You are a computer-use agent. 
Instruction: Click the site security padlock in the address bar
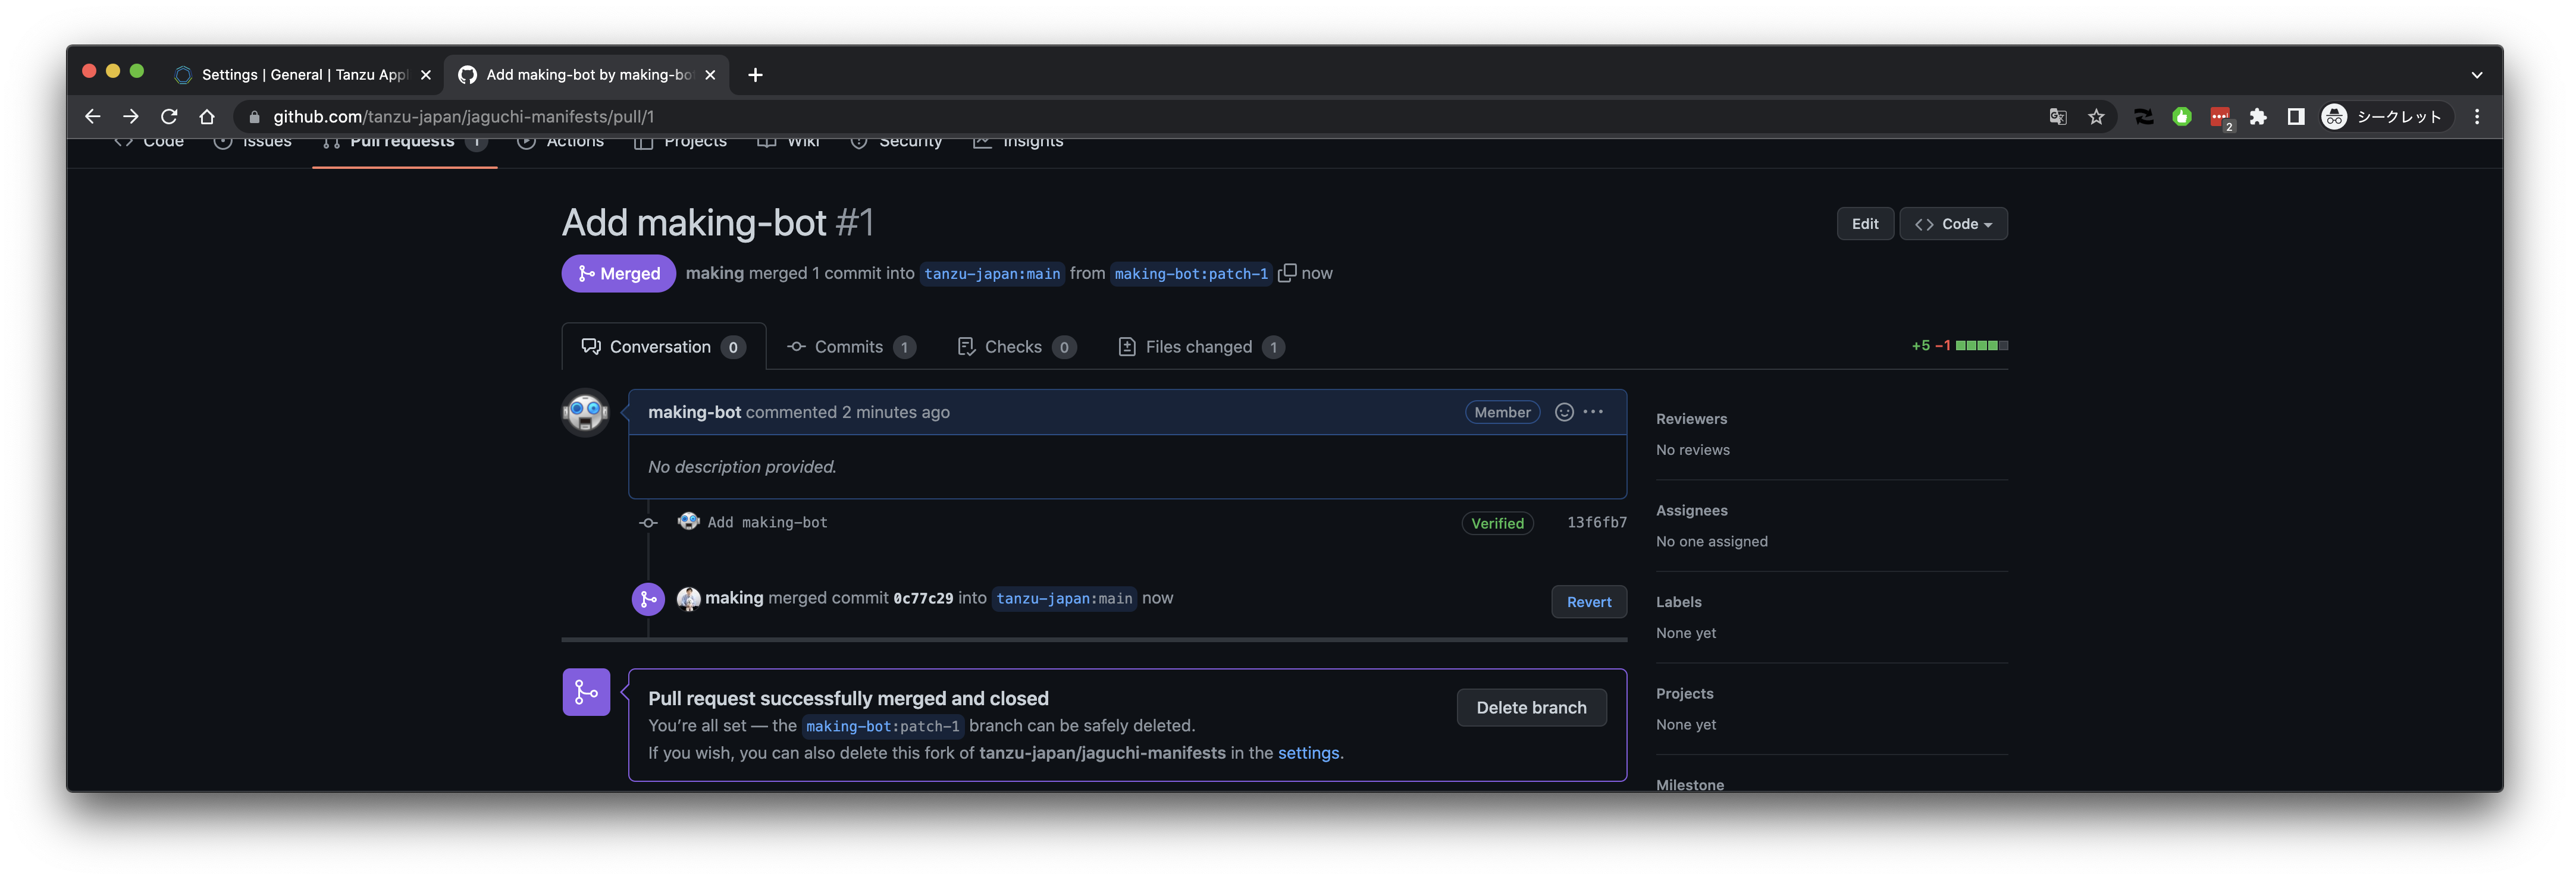[x=255, y=115]
